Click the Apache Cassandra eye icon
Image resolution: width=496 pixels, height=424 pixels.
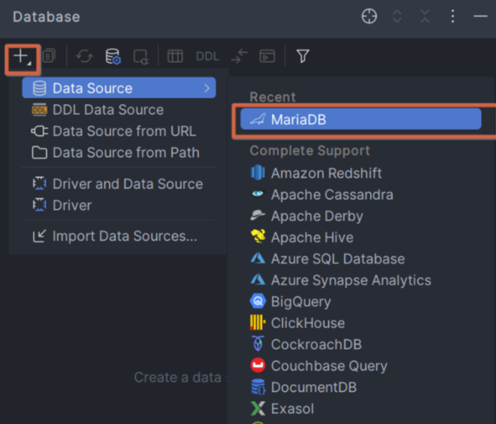coord(258,193)
